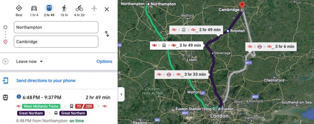Collapse the side panel arrow

[121, 94]
